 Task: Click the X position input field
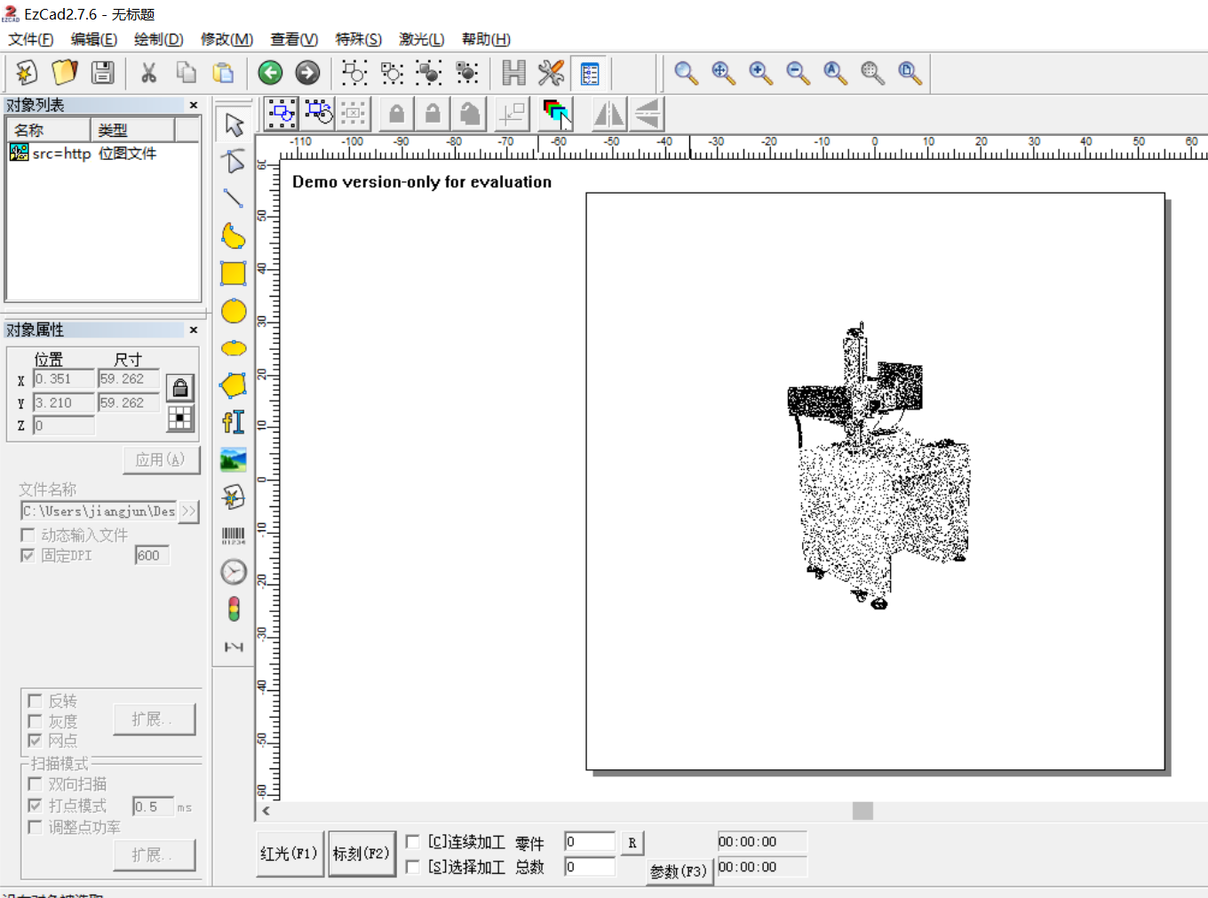click(x=64, y=378)
